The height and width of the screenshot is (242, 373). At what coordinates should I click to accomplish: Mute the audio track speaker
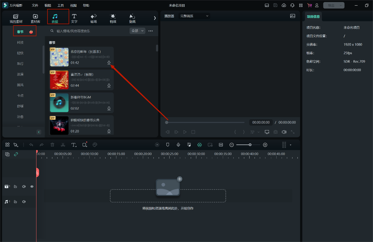coord(24,202)
